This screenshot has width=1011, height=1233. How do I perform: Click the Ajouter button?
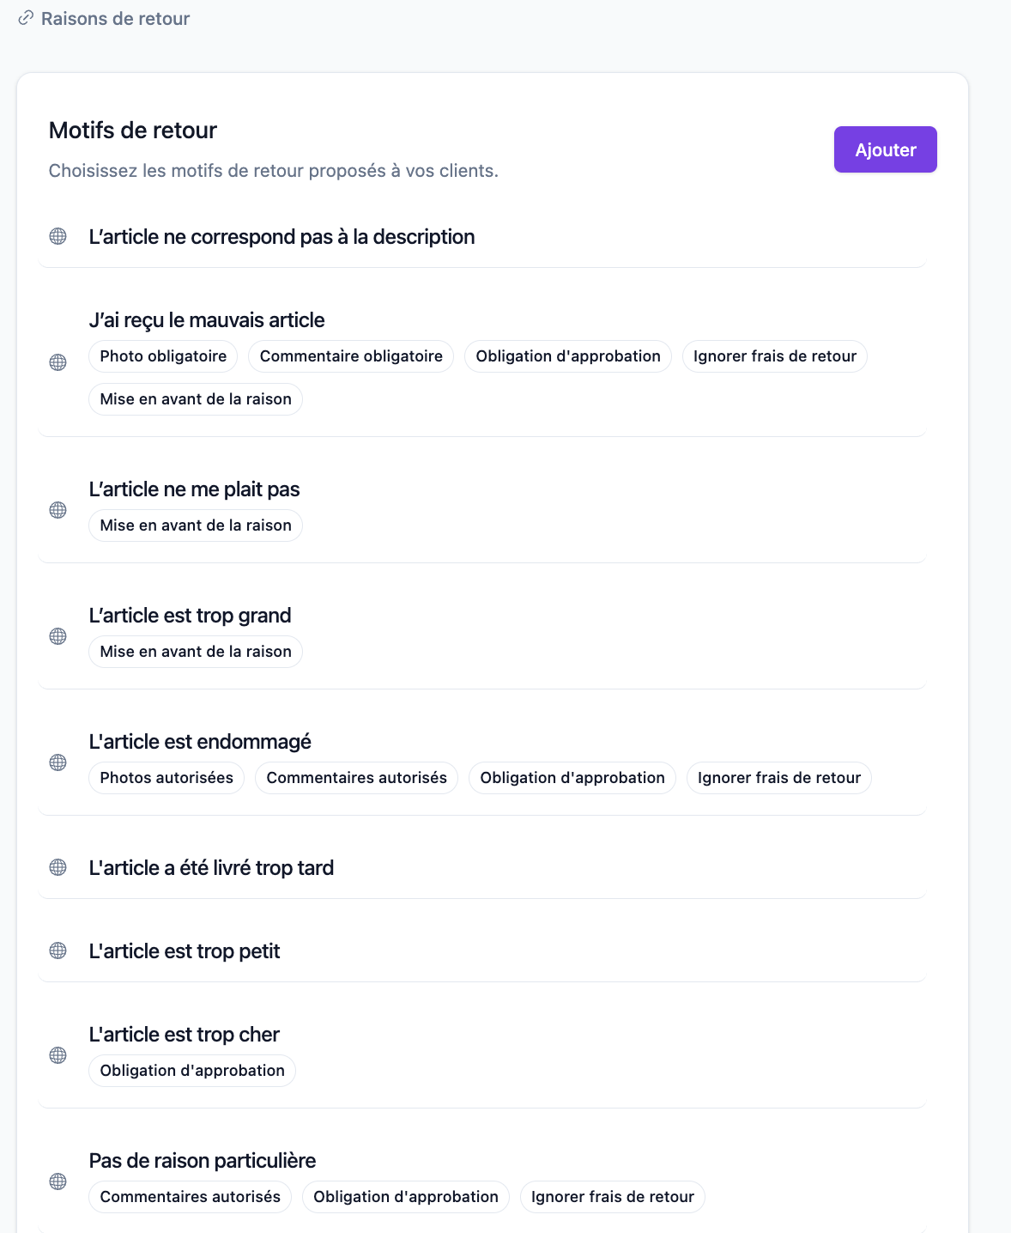[x=886, y=149]
